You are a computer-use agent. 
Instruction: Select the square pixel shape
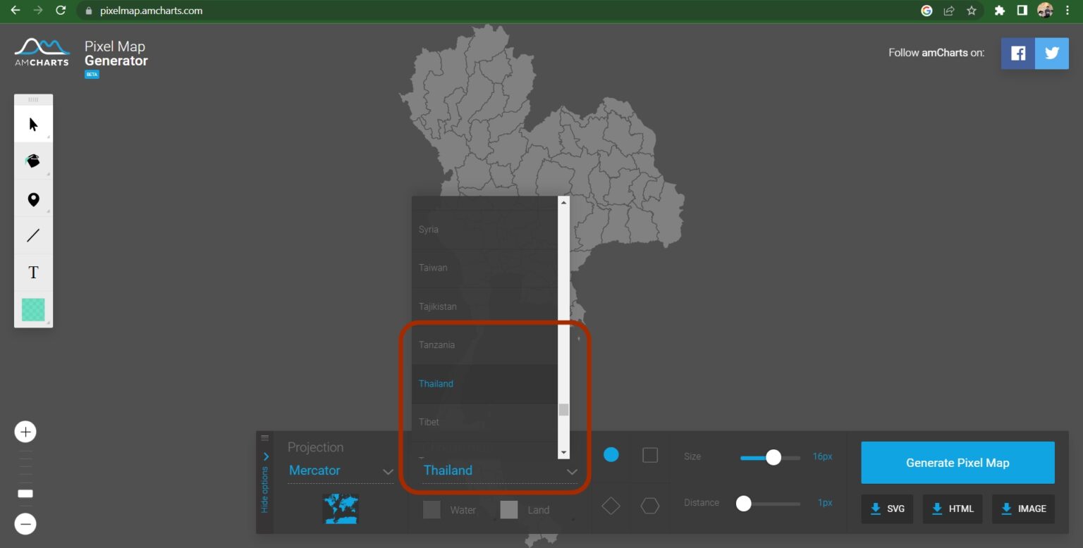(x=649, y=456)
